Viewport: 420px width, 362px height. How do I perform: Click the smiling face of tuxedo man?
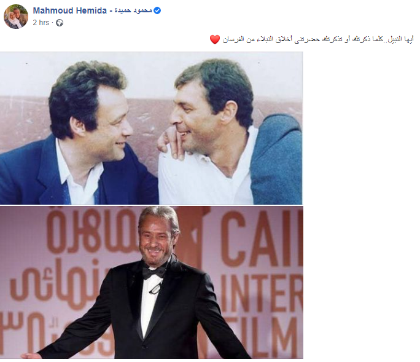click(155, 242)
